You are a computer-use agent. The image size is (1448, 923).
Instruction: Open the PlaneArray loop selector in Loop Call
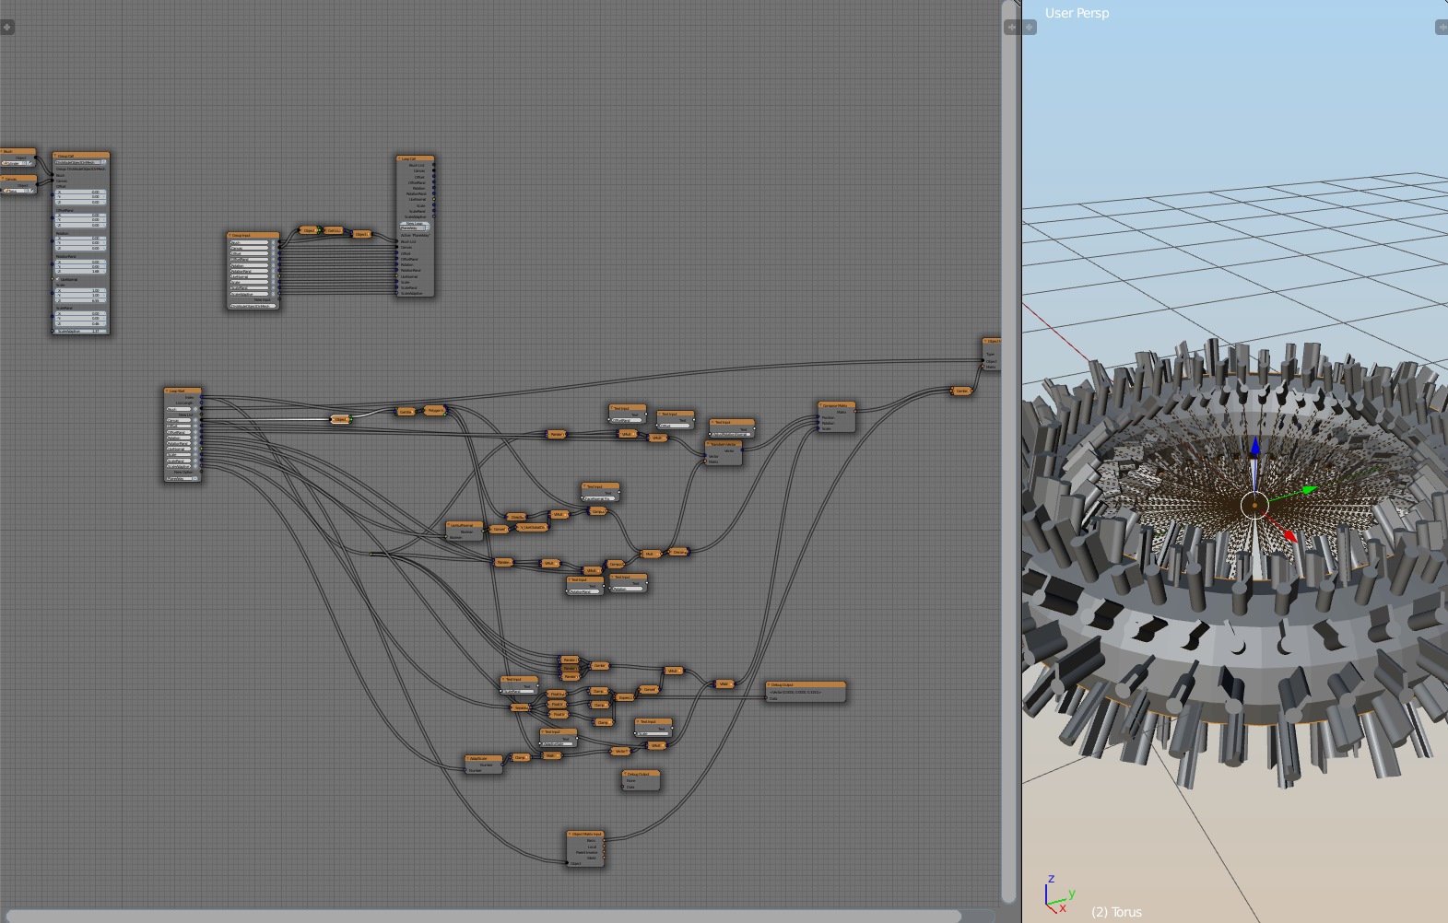click(414, 228)
